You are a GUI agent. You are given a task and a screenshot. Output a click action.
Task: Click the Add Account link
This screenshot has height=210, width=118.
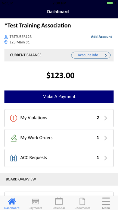coord(101,37)
